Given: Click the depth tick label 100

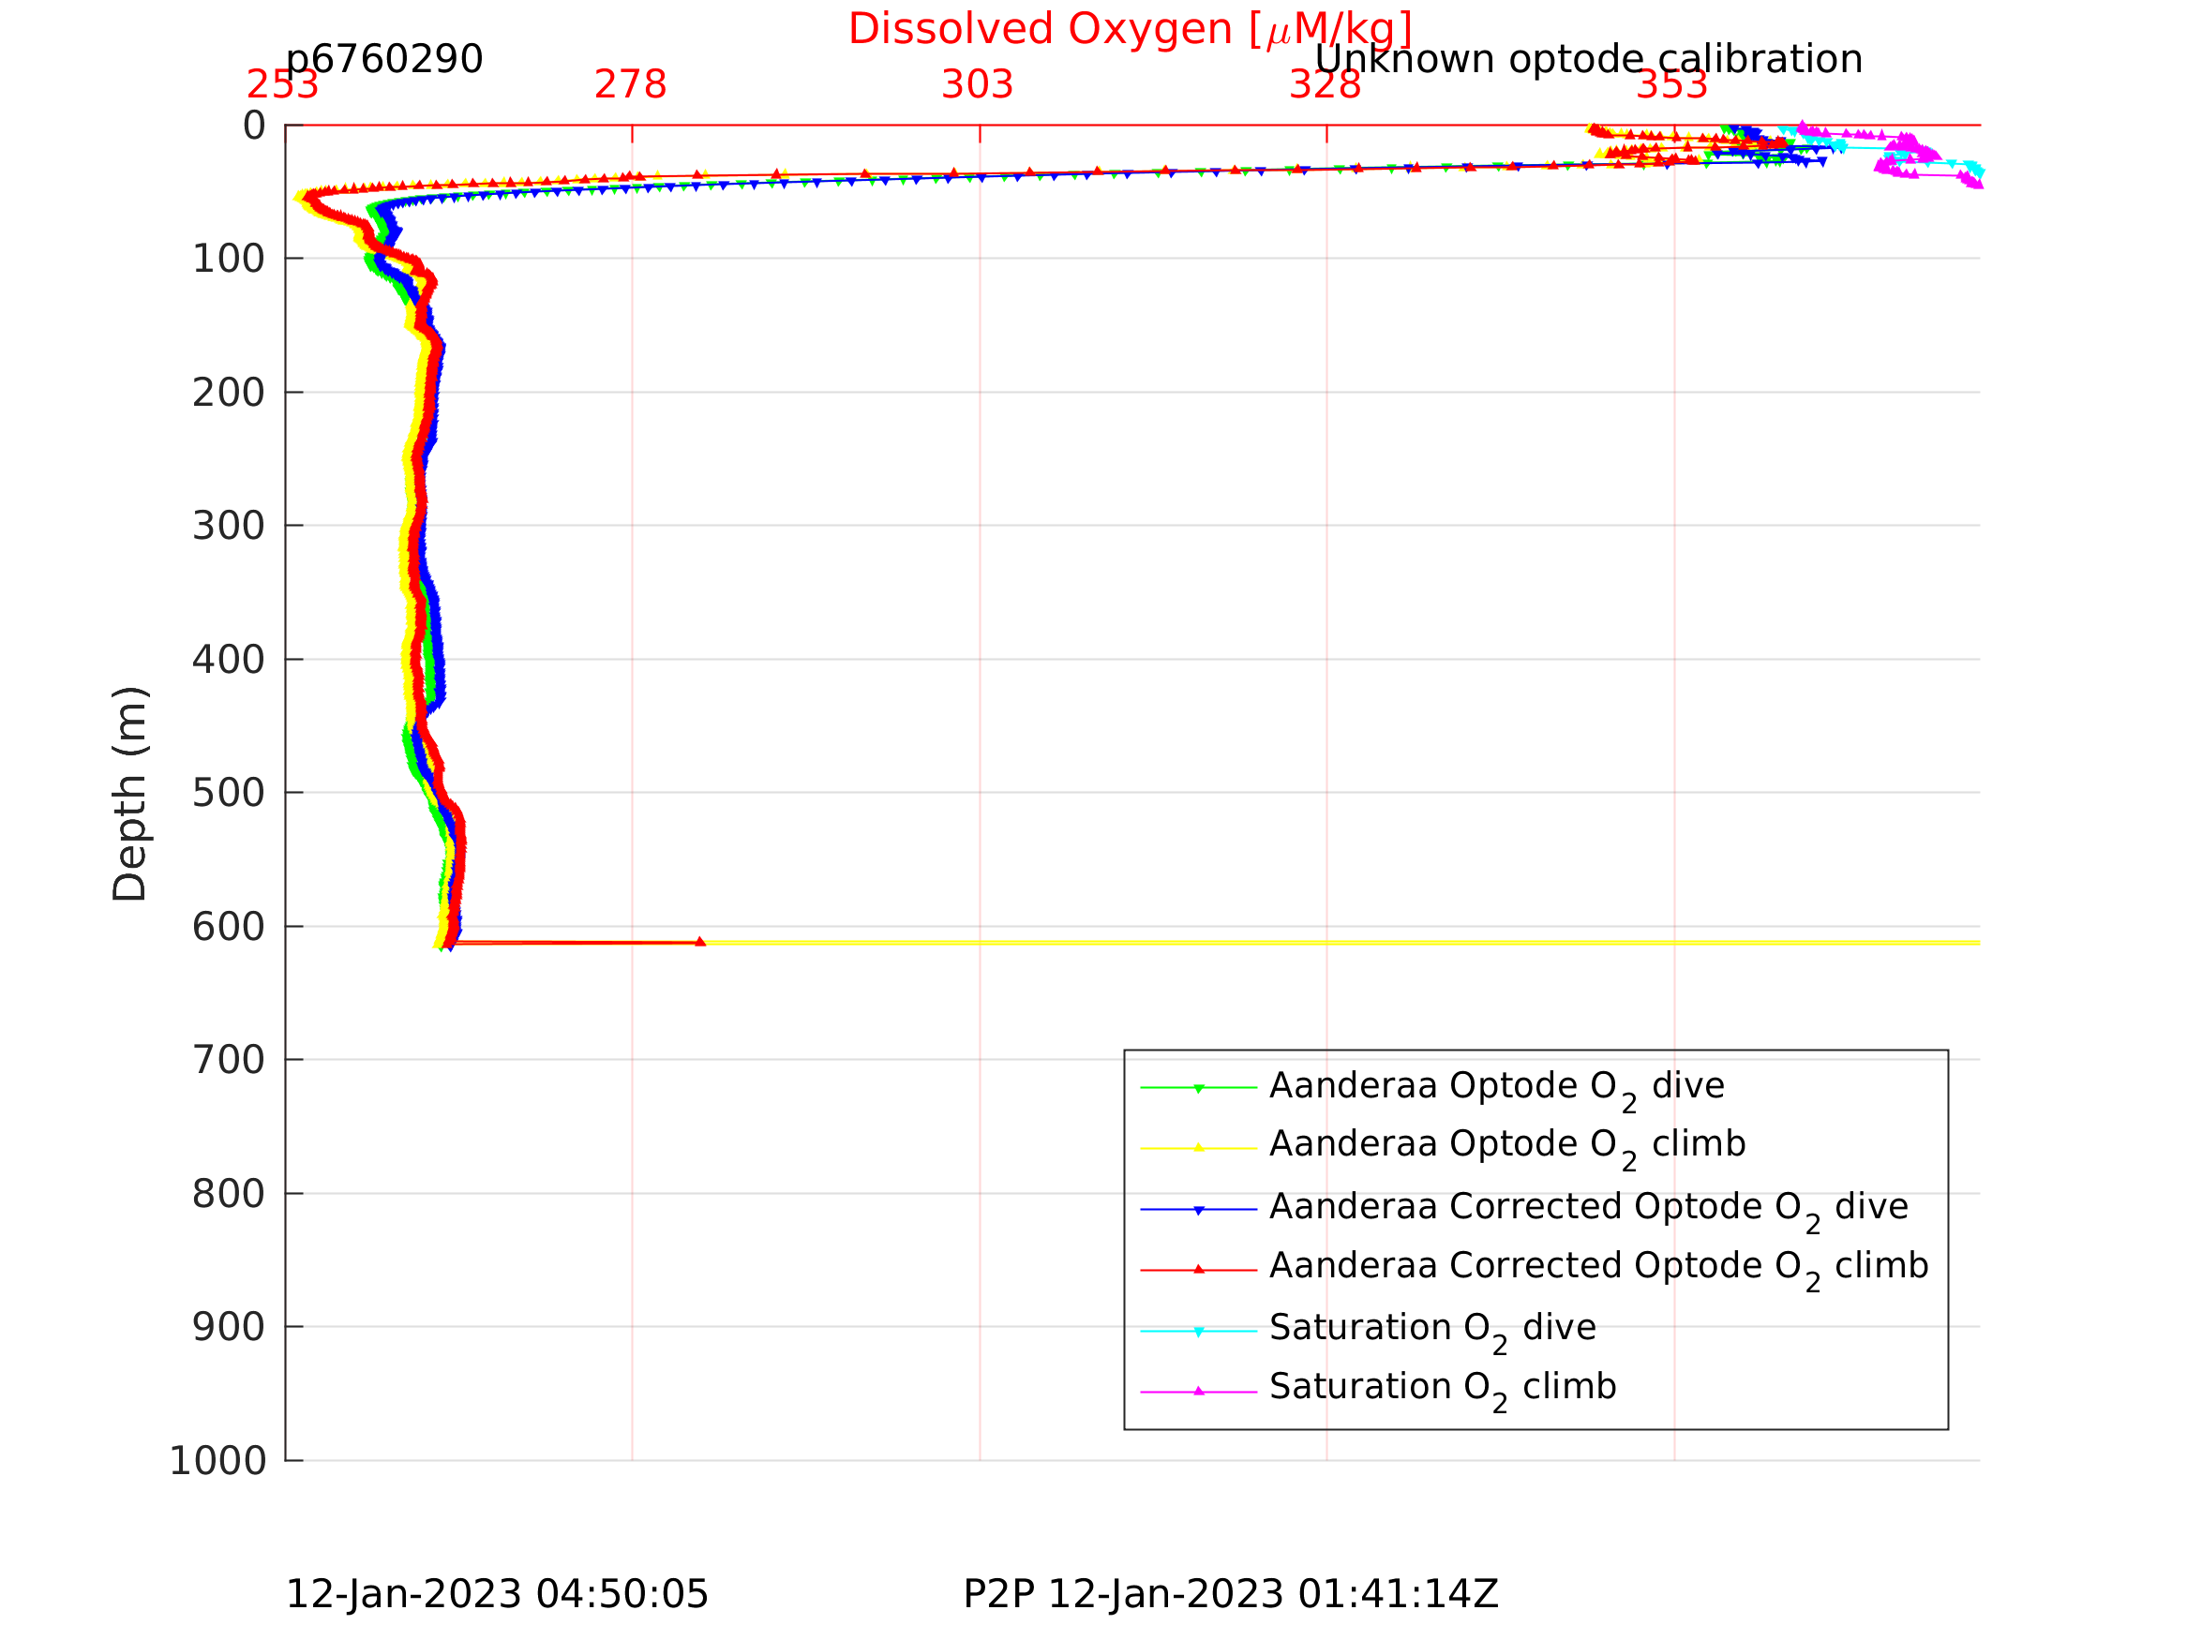Looking at the screenshot, I should [x=229, y=259].
